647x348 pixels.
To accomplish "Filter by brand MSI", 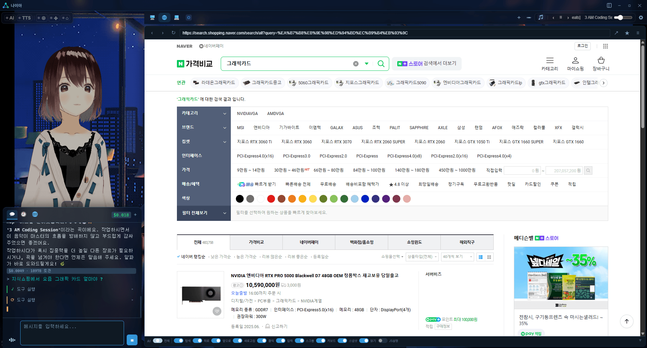I will point(241,128).
